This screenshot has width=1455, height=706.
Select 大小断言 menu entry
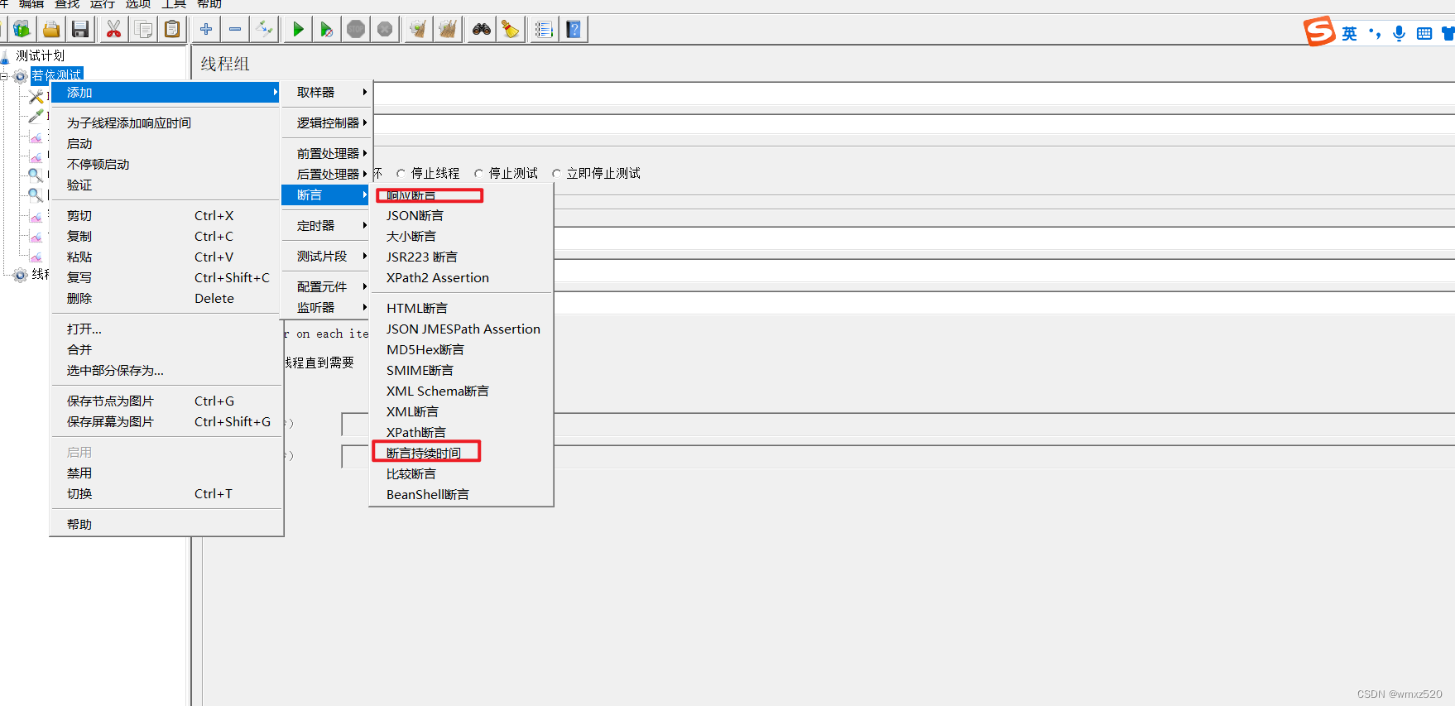[x=461, y=236]
